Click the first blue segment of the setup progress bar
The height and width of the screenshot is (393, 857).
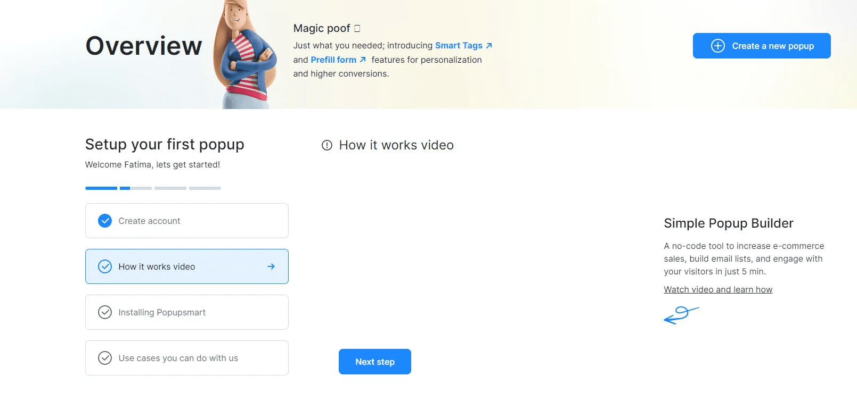[x=101, y=188]
